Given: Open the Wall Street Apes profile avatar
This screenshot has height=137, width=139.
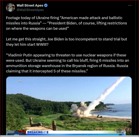Looking at the screenshot, I should click(11, 8).
